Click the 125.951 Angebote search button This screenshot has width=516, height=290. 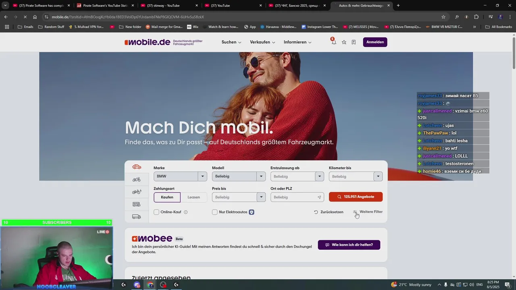pyautogui.click(x=356, y=197)
